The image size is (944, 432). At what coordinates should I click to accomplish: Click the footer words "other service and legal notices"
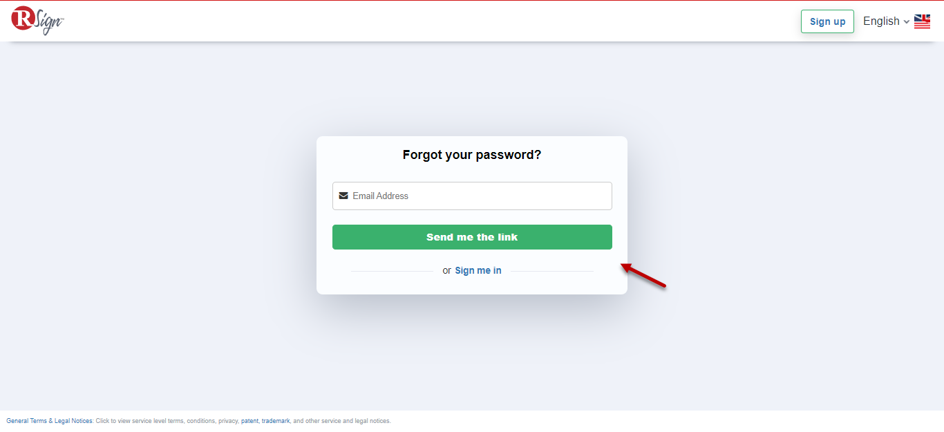pyautogui.click(x=348, y=421)
